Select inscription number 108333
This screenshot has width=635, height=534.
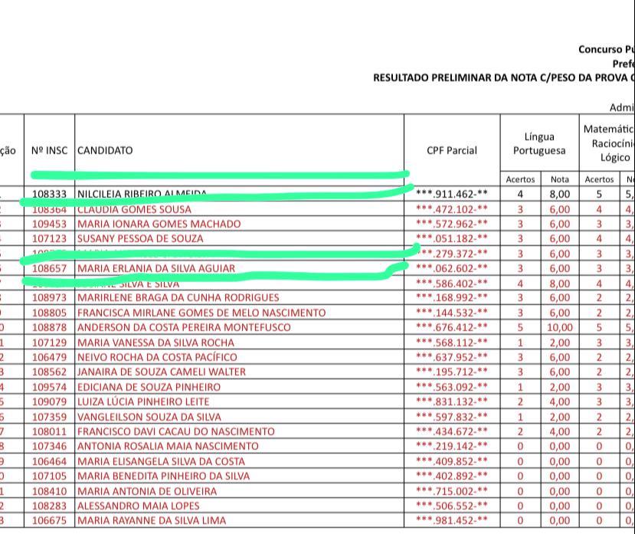[49, 195]
